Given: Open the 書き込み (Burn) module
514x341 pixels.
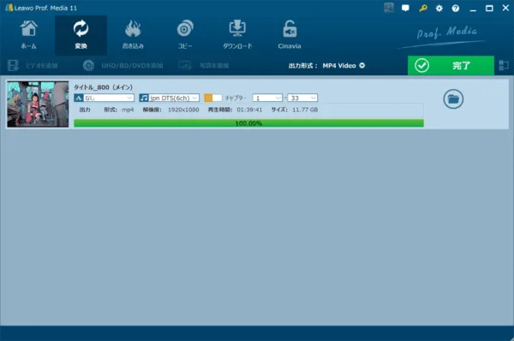Looking at the screenshot, I should [133, 35].
